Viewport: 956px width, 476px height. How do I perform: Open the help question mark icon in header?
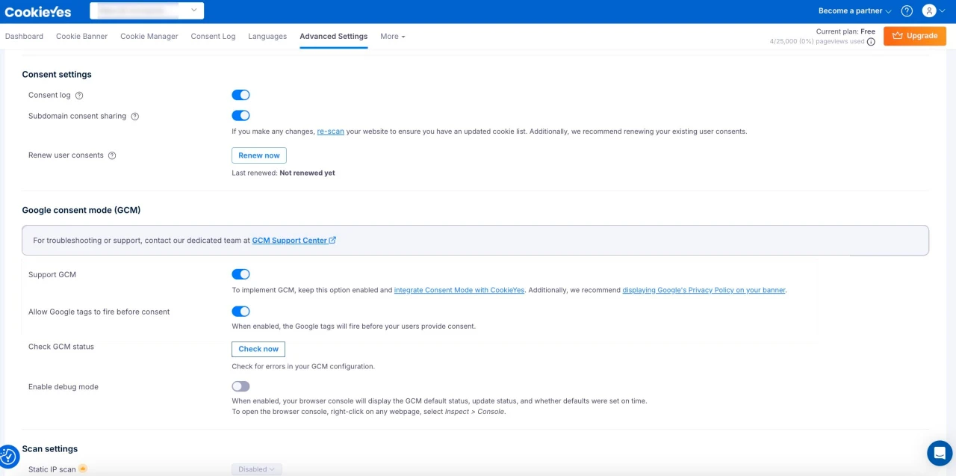point(907,11)
